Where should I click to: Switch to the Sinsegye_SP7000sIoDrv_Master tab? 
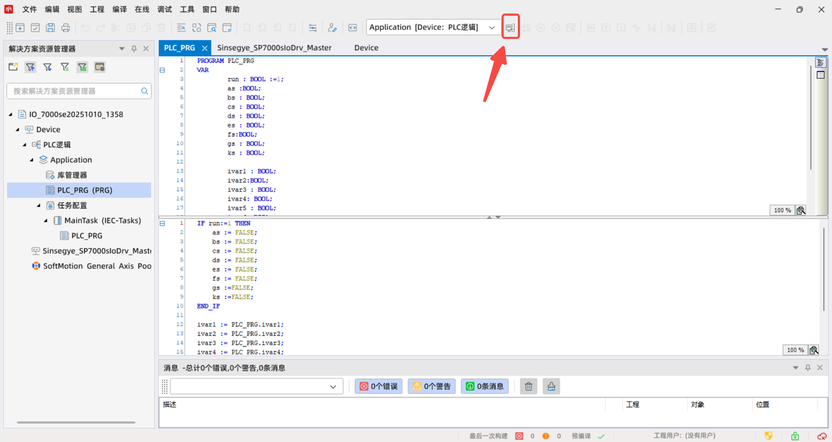pos(274,48)
